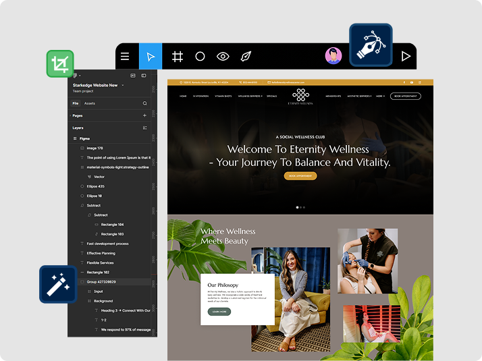Open the user avatar profile
The image size is (482, 361).
pos(333,56)
